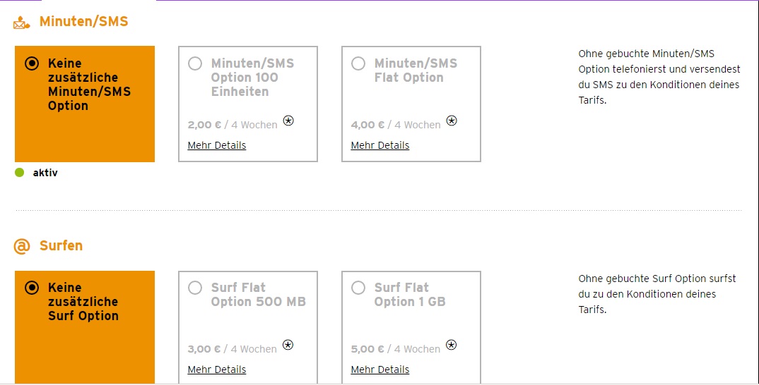This screenshot has height=385, width=759.
Task: Click the Minuten/SMS envelope section icon
Action: tap(22, 23)
